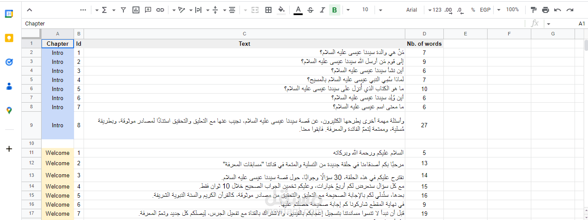Open the fill color picker
Image resolution: width=588 pixels, height=220 pixels.
pyautogui.click(x=281, y=9)
